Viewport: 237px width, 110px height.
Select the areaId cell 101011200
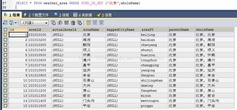point(40,91)
